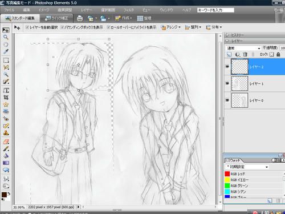The width and height of the screenshot is (285, 214).
Task: Select the Blur tool
Action: tap(6, 179)
